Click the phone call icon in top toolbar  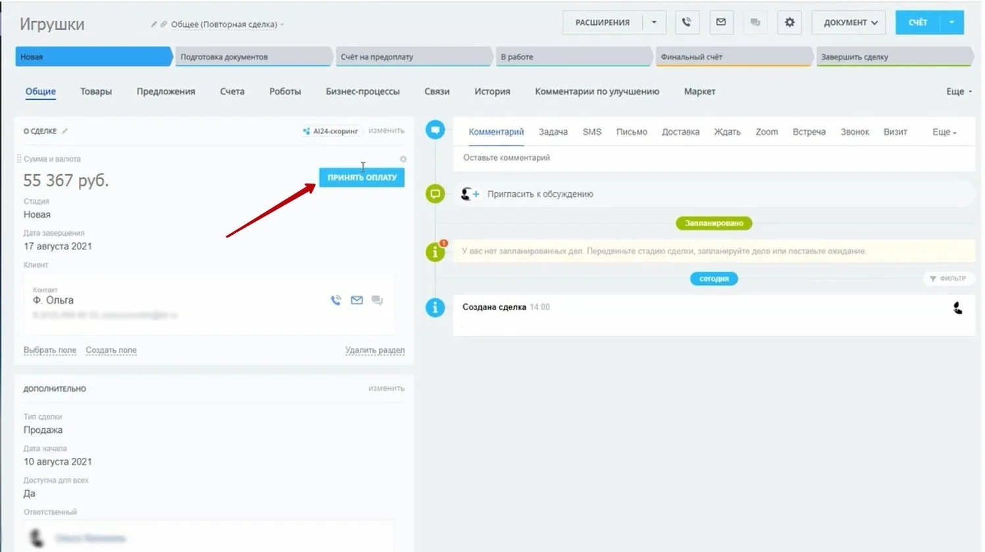(686, 22)
